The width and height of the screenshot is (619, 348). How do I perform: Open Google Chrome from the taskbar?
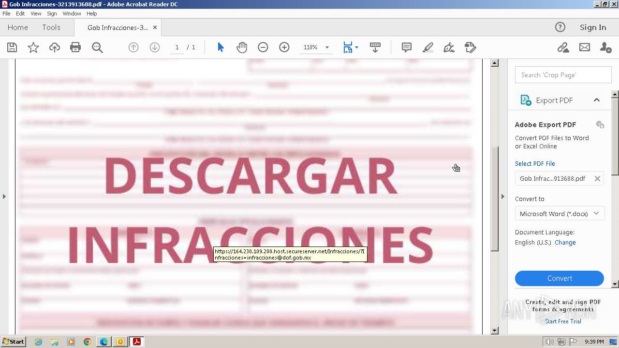click(x=87, y=342)
